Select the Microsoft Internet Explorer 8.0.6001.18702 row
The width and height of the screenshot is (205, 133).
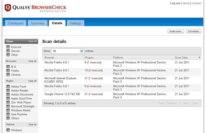[122, 80]
